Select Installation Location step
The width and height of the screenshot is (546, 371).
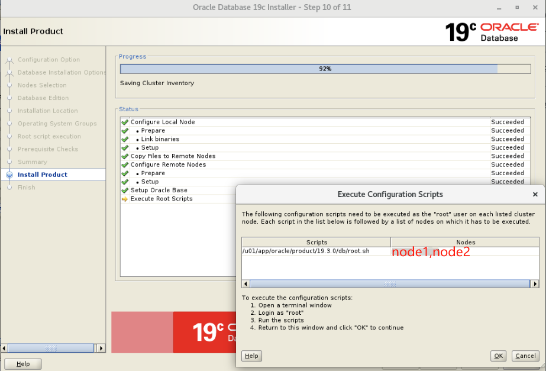coord(48,111)
